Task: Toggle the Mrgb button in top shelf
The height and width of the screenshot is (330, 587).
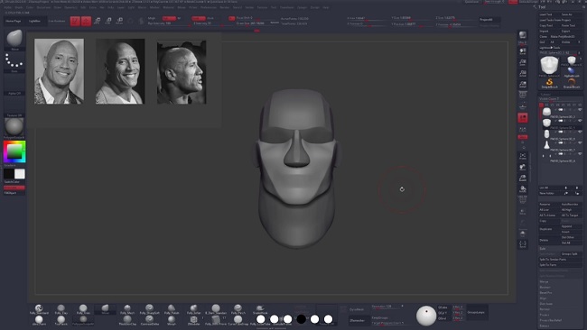Action: 152,18
